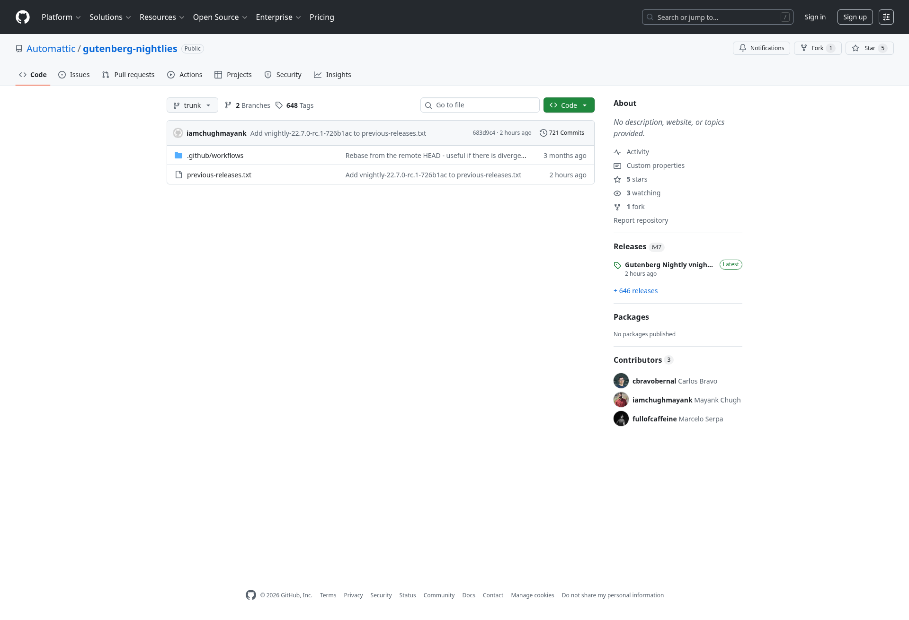Switch to the Code tab

tap(33, 75)
